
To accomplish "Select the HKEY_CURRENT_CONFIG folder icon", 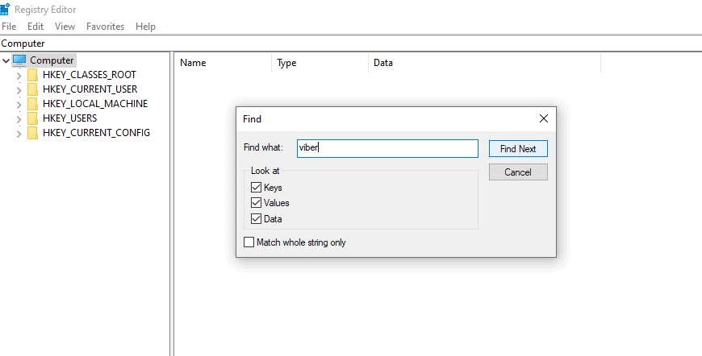I will pos(32,133).
